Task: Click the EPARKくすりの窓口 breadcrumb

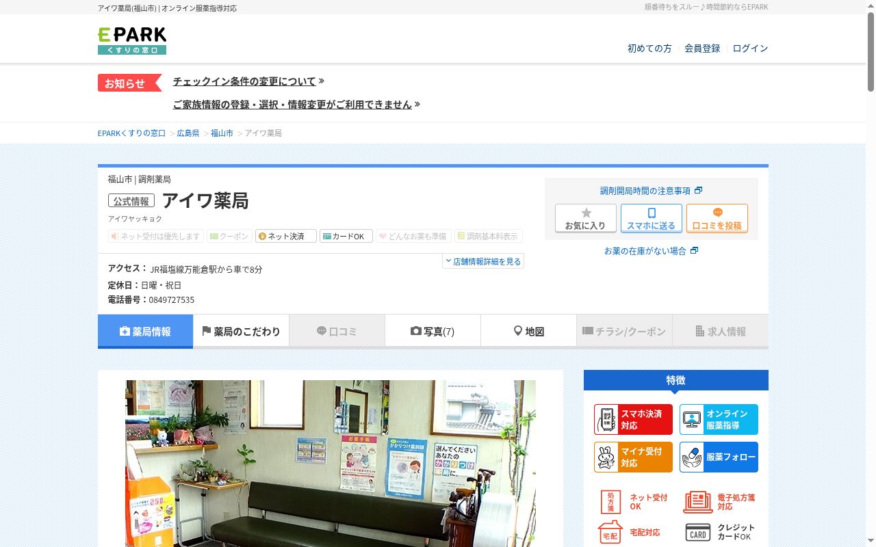Action: 132,133
